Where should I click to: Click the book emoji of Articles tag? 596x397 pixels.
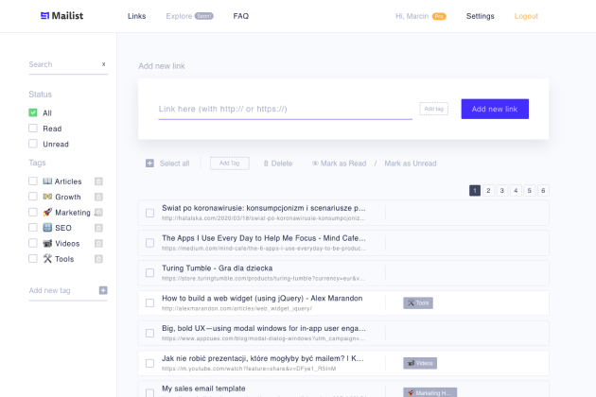[47, 181]
